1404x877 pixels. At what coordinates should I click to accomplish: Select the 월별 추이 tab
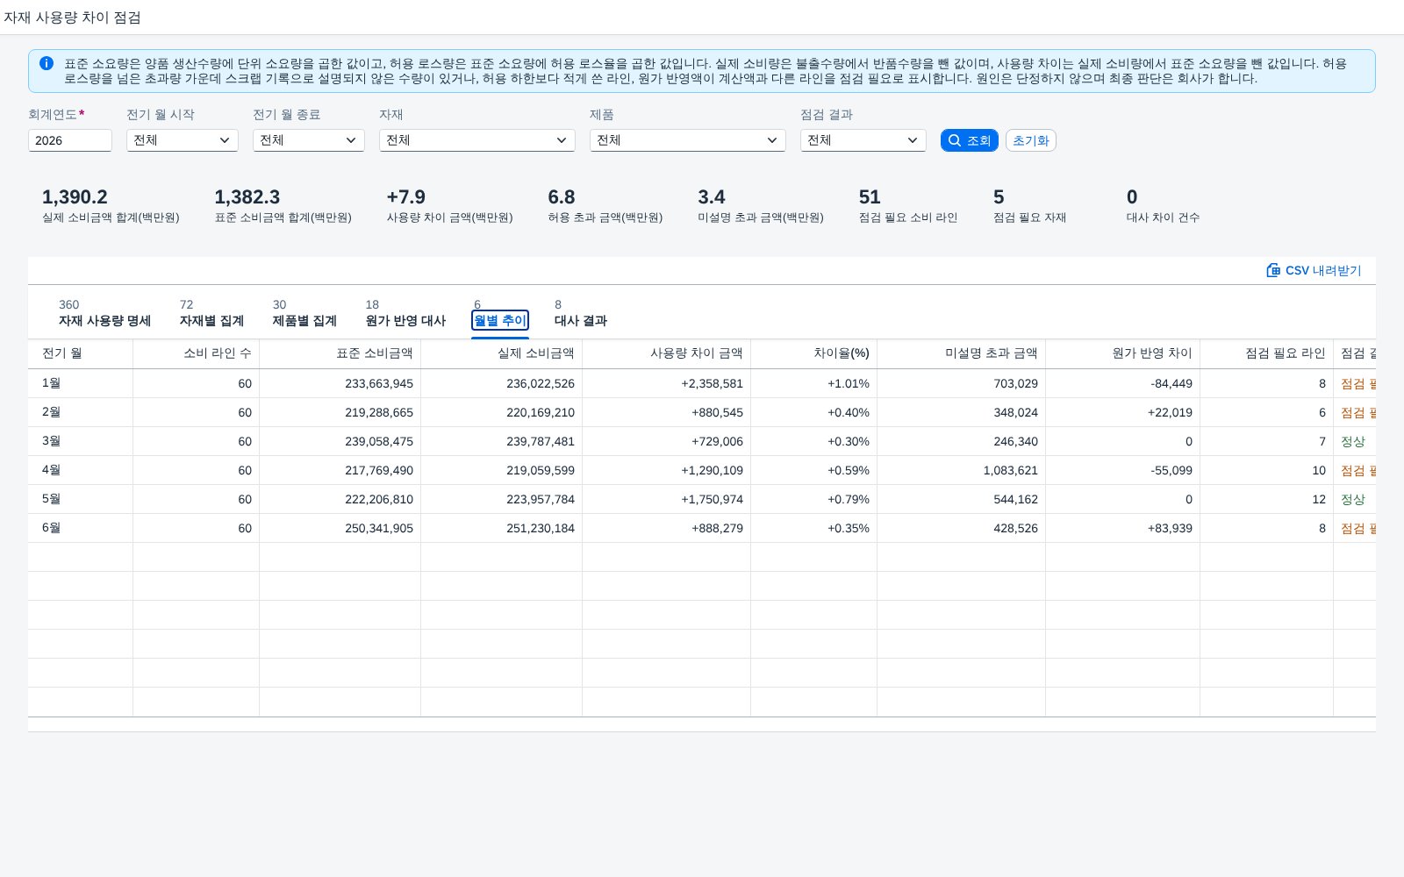click(500, 321)
